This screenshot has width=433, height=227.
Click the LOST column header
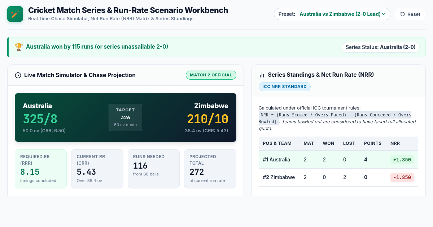[x=349, y=143]
